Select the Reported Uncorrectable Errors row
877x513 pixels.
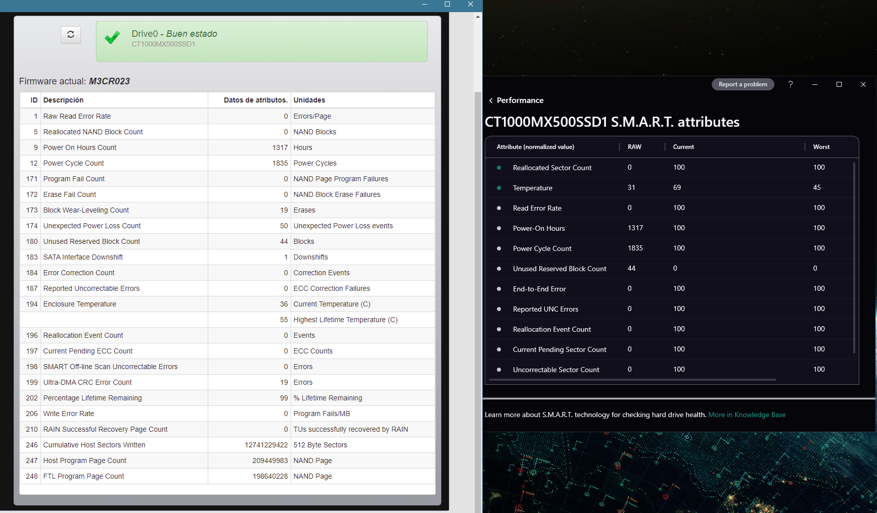click(227, 288)
